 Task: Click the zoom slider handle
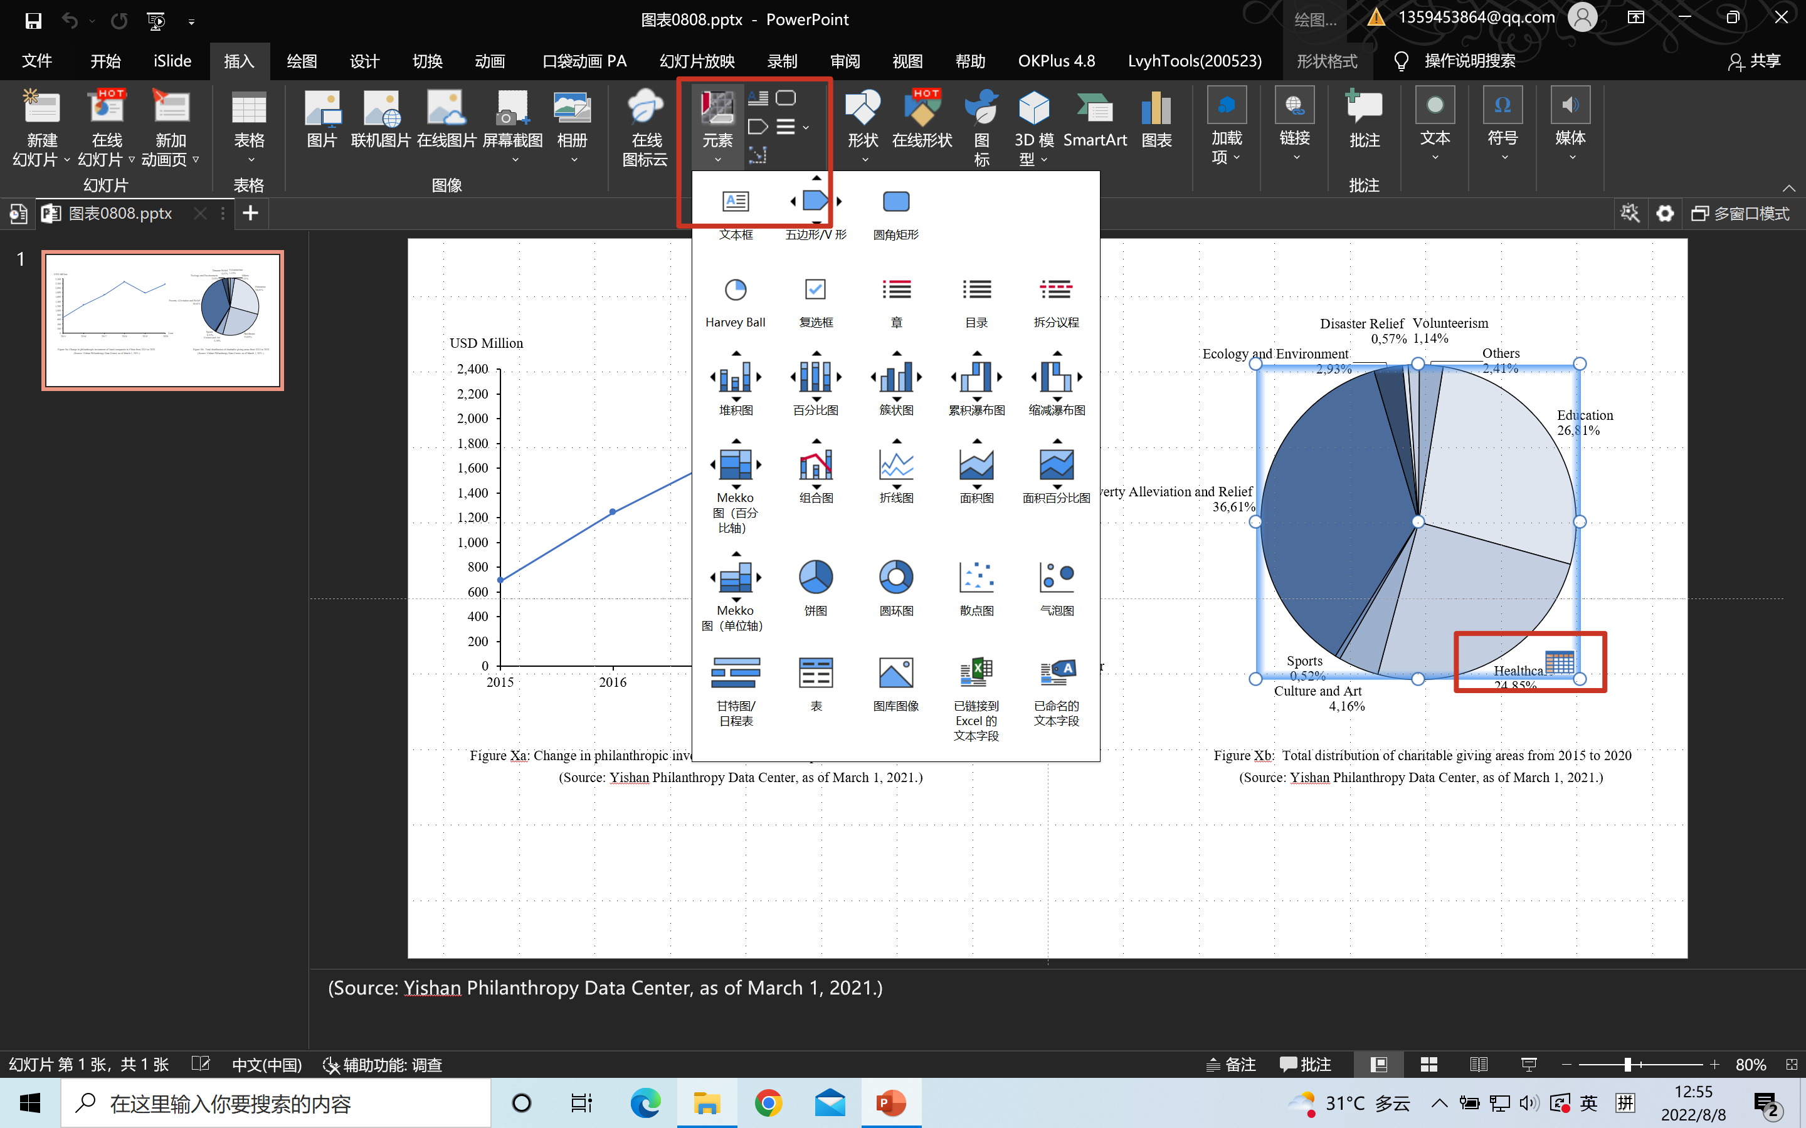click(x=1628, y=1065)
